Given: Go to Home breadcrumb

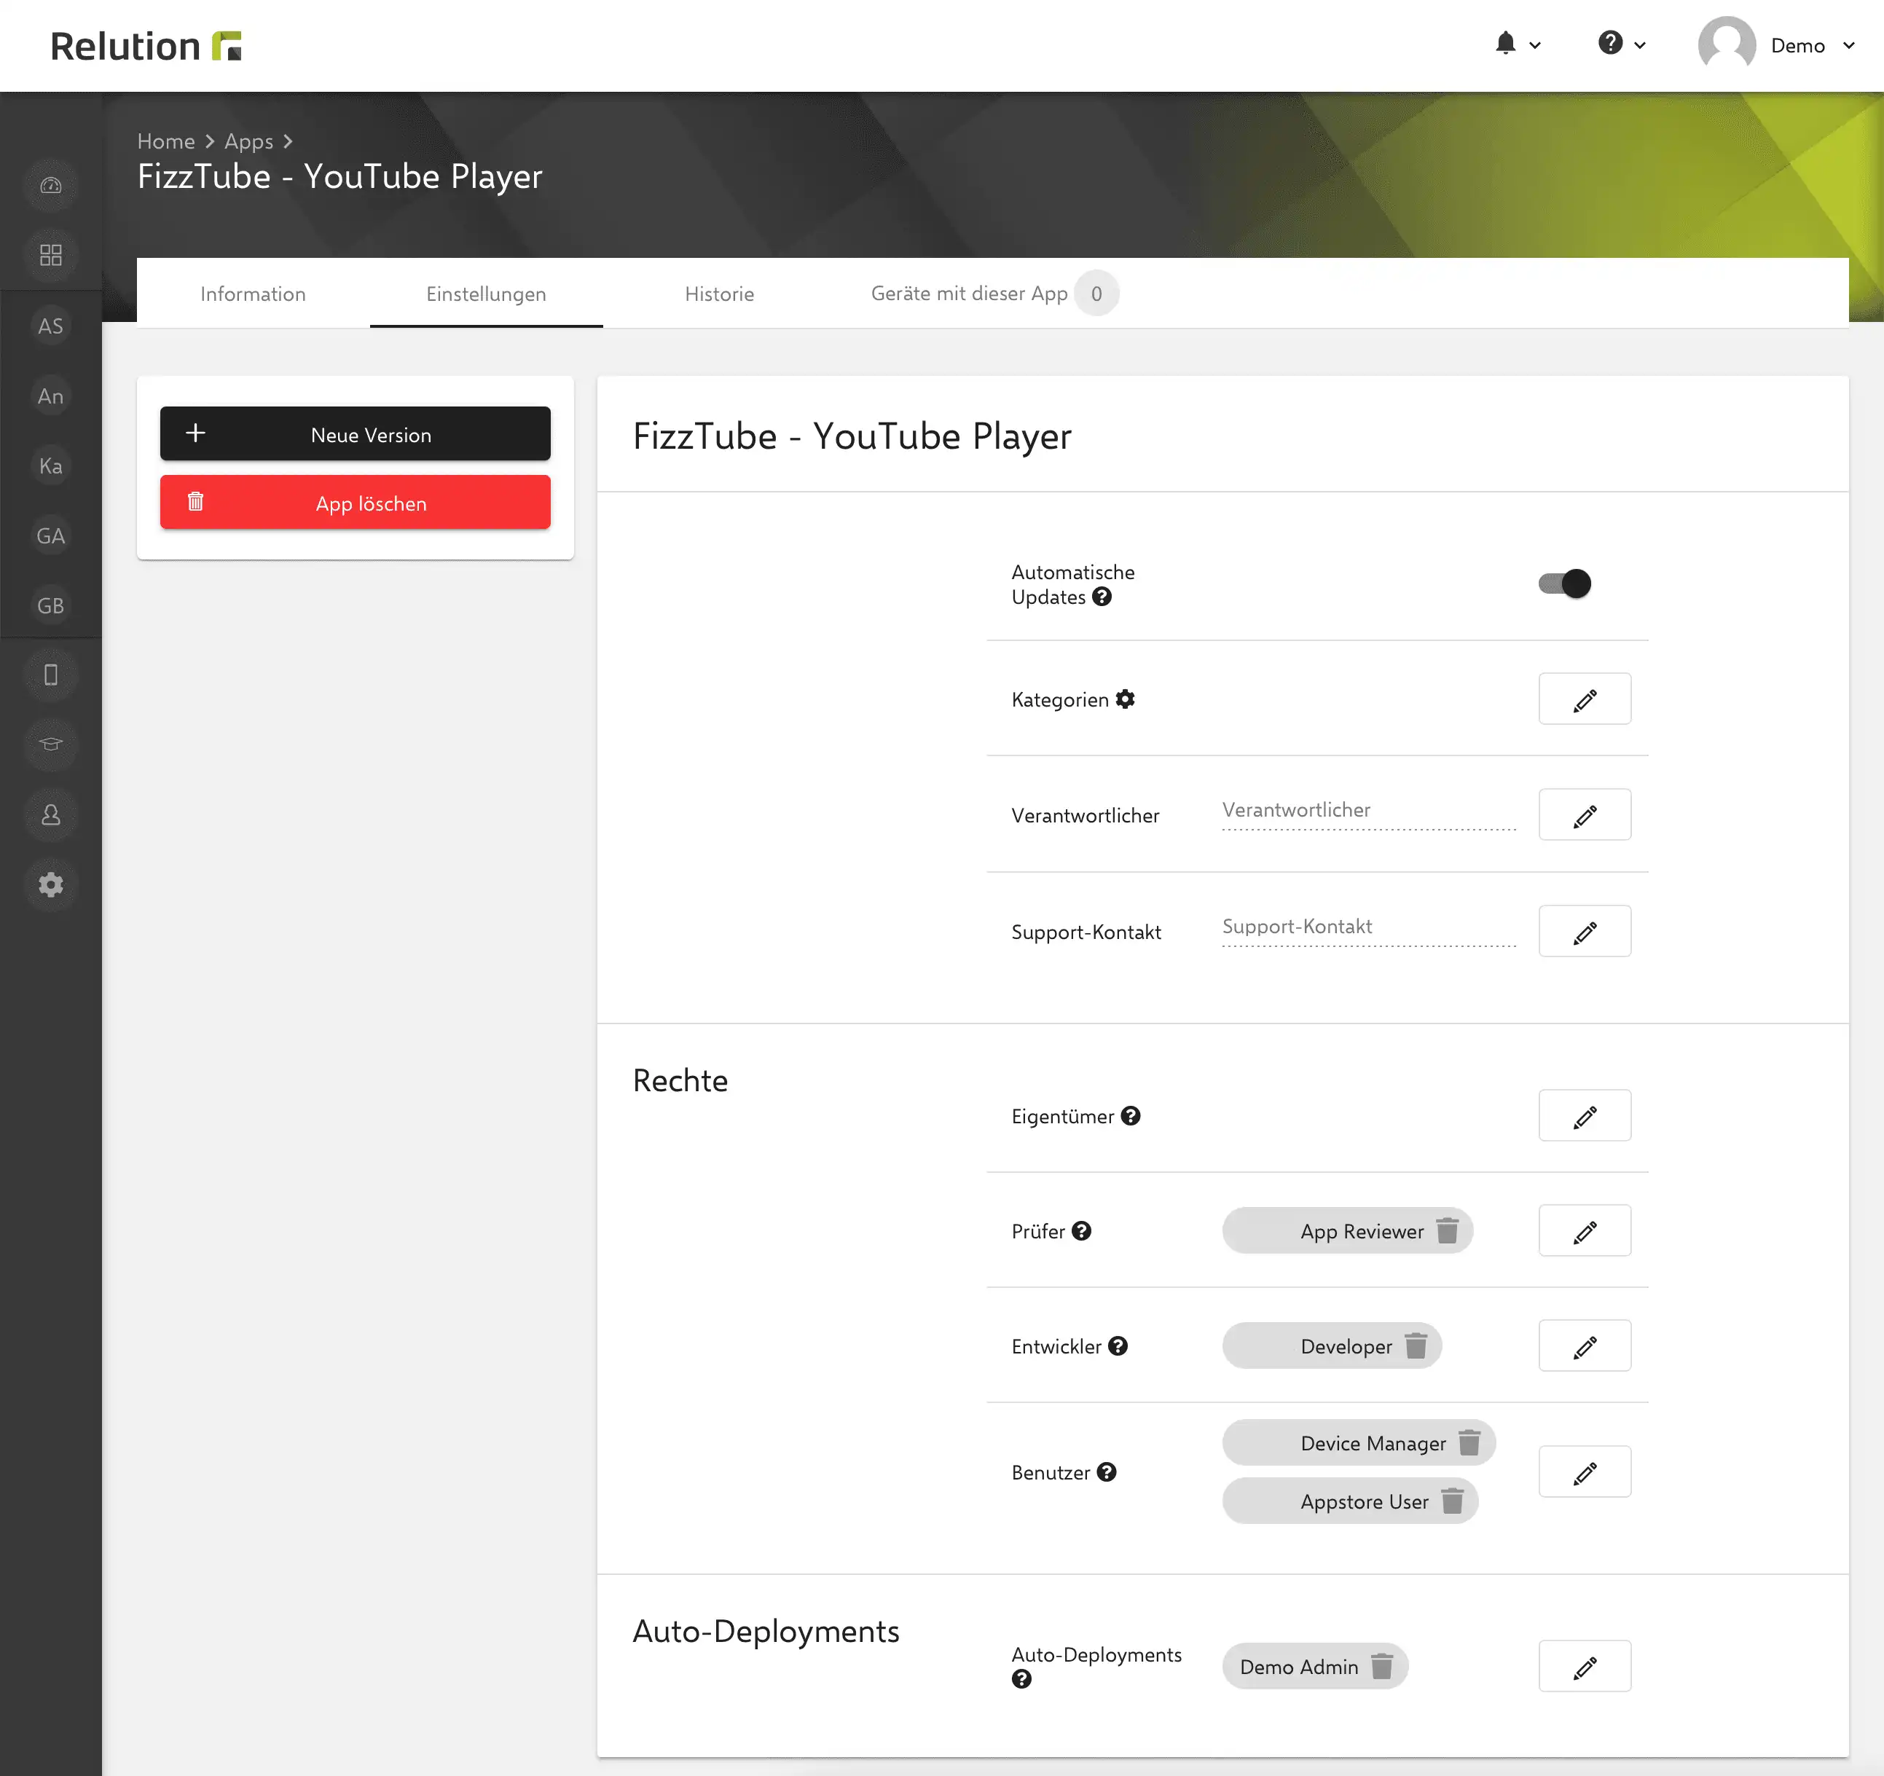Looking at the screenshot, I should (166, 141).
